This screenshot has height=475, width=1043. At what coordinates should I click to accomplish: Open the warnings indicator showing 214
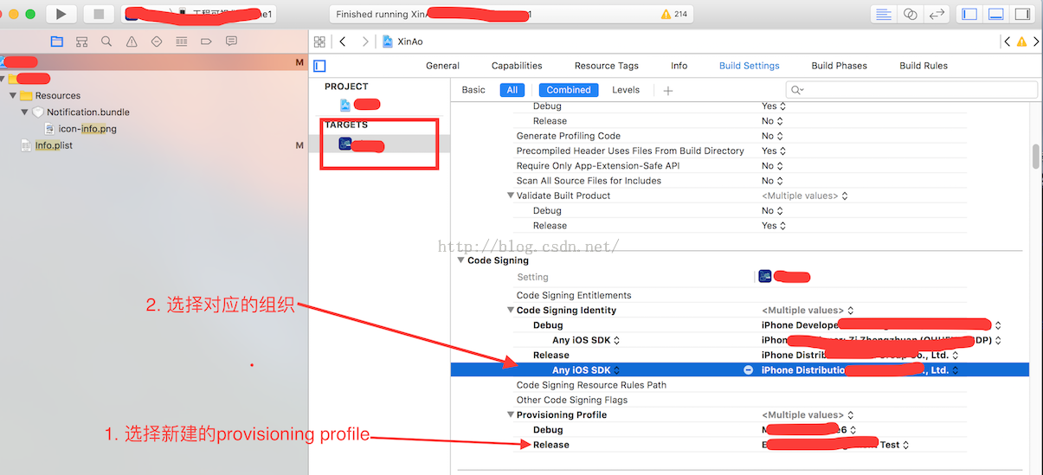[674, 15]
